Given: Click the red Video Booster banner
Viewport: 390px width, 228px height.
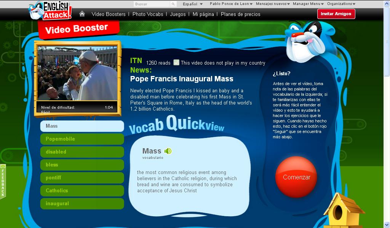Looking at the screenshot, I should click(x=78, y=29).
